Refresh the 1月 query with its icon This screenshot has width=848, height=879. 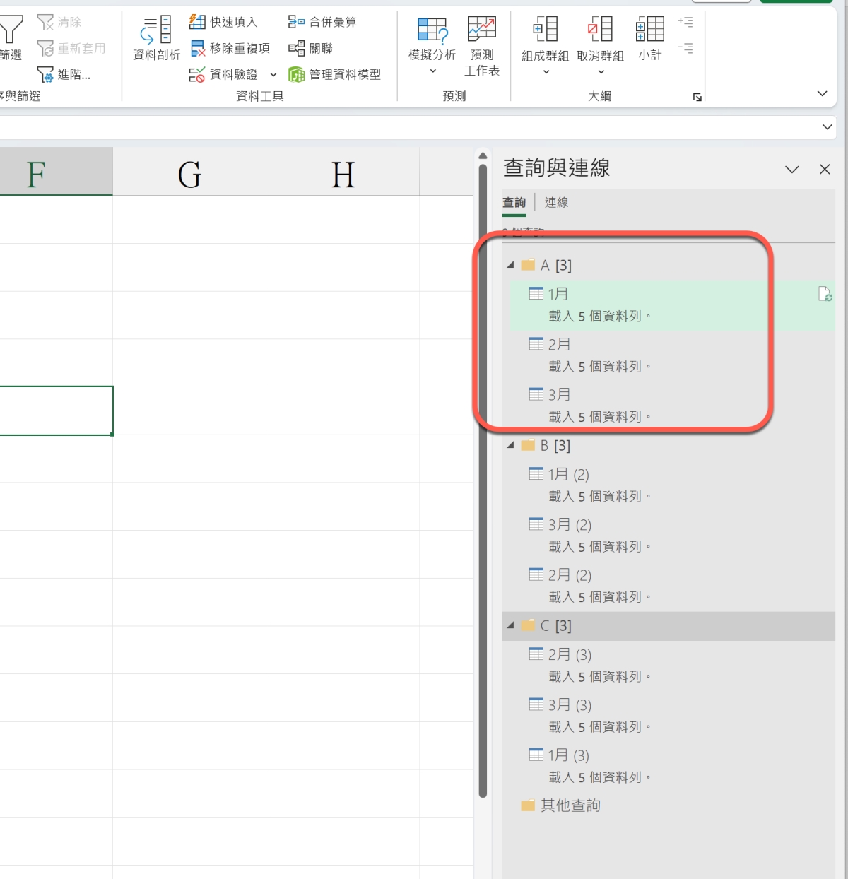pyautogui.click(x=825, y=294)
